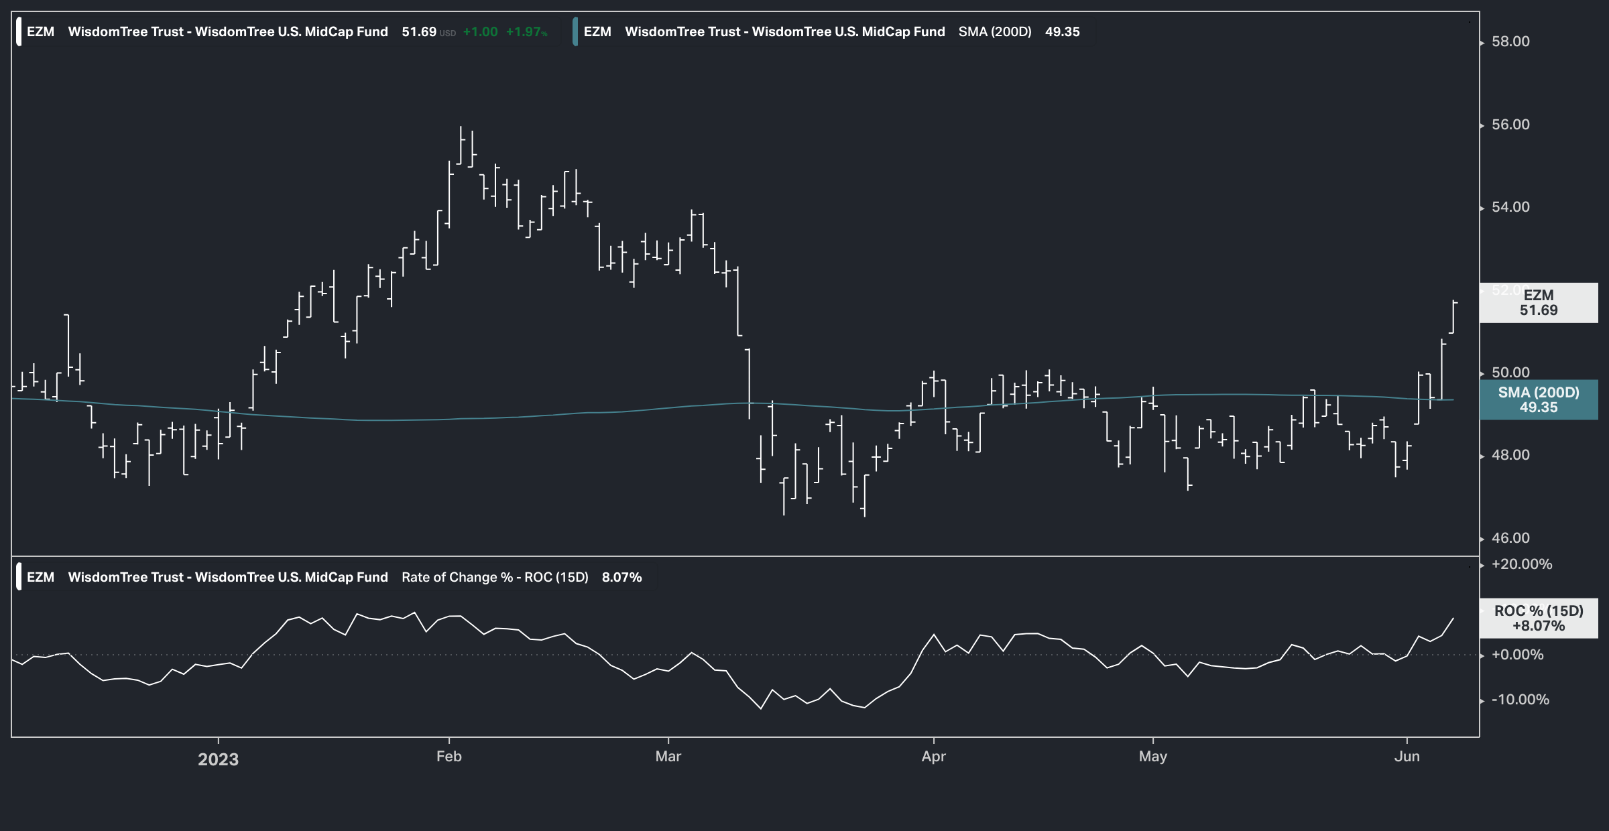Click the 46.00 price axis label

point(1510,538)
